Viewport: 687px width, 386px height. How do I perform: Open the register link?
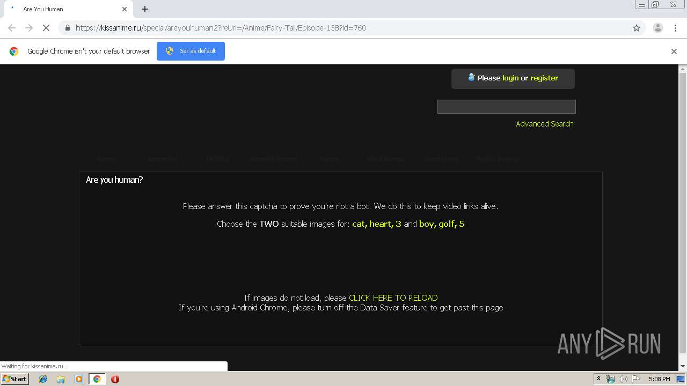[544, 78]
